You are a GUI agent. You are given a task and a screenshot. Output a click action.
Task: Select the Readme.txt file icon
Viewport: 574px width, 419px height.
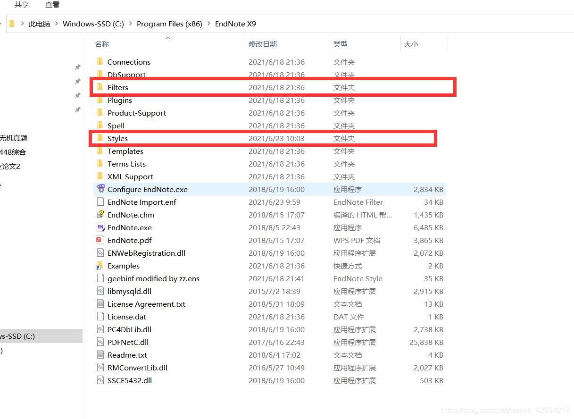100,355
